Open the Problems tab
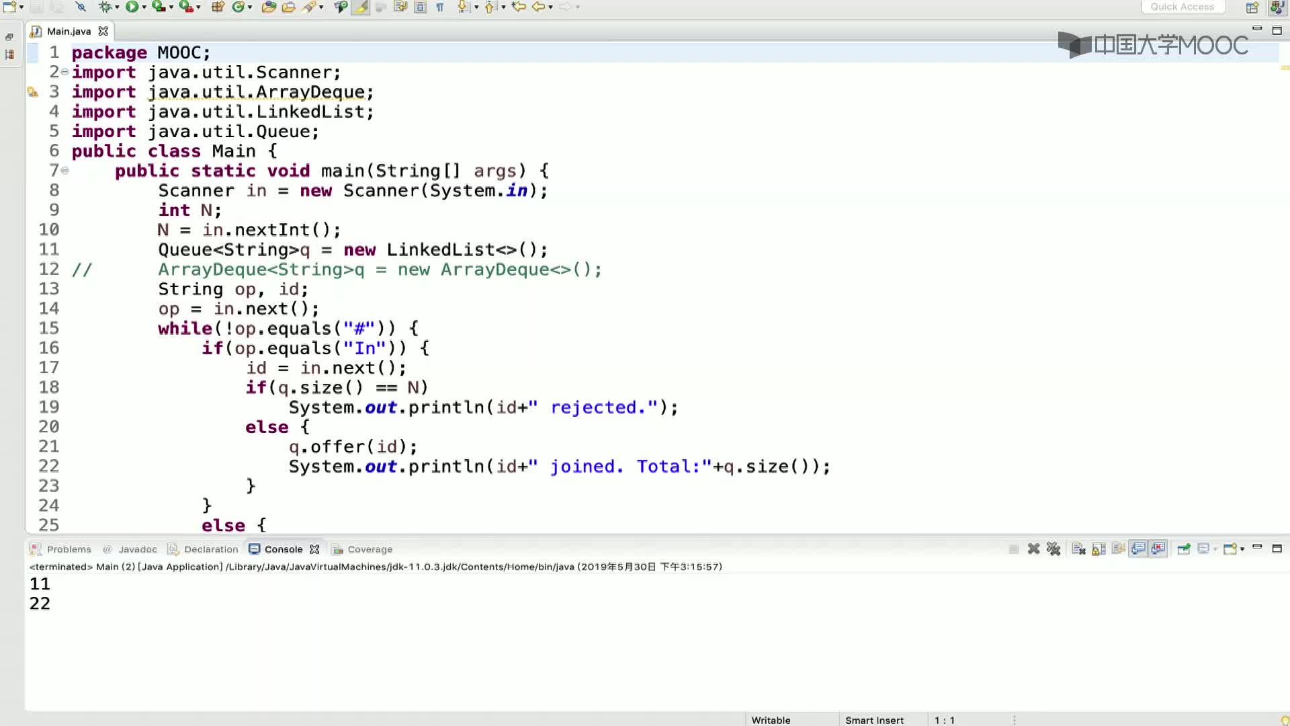The width and height of the screenshot is (1290, 726). tap(61, 549)
